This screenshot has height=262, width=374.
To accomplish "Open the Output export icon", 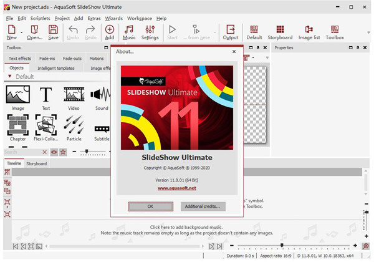I will 231,32.
